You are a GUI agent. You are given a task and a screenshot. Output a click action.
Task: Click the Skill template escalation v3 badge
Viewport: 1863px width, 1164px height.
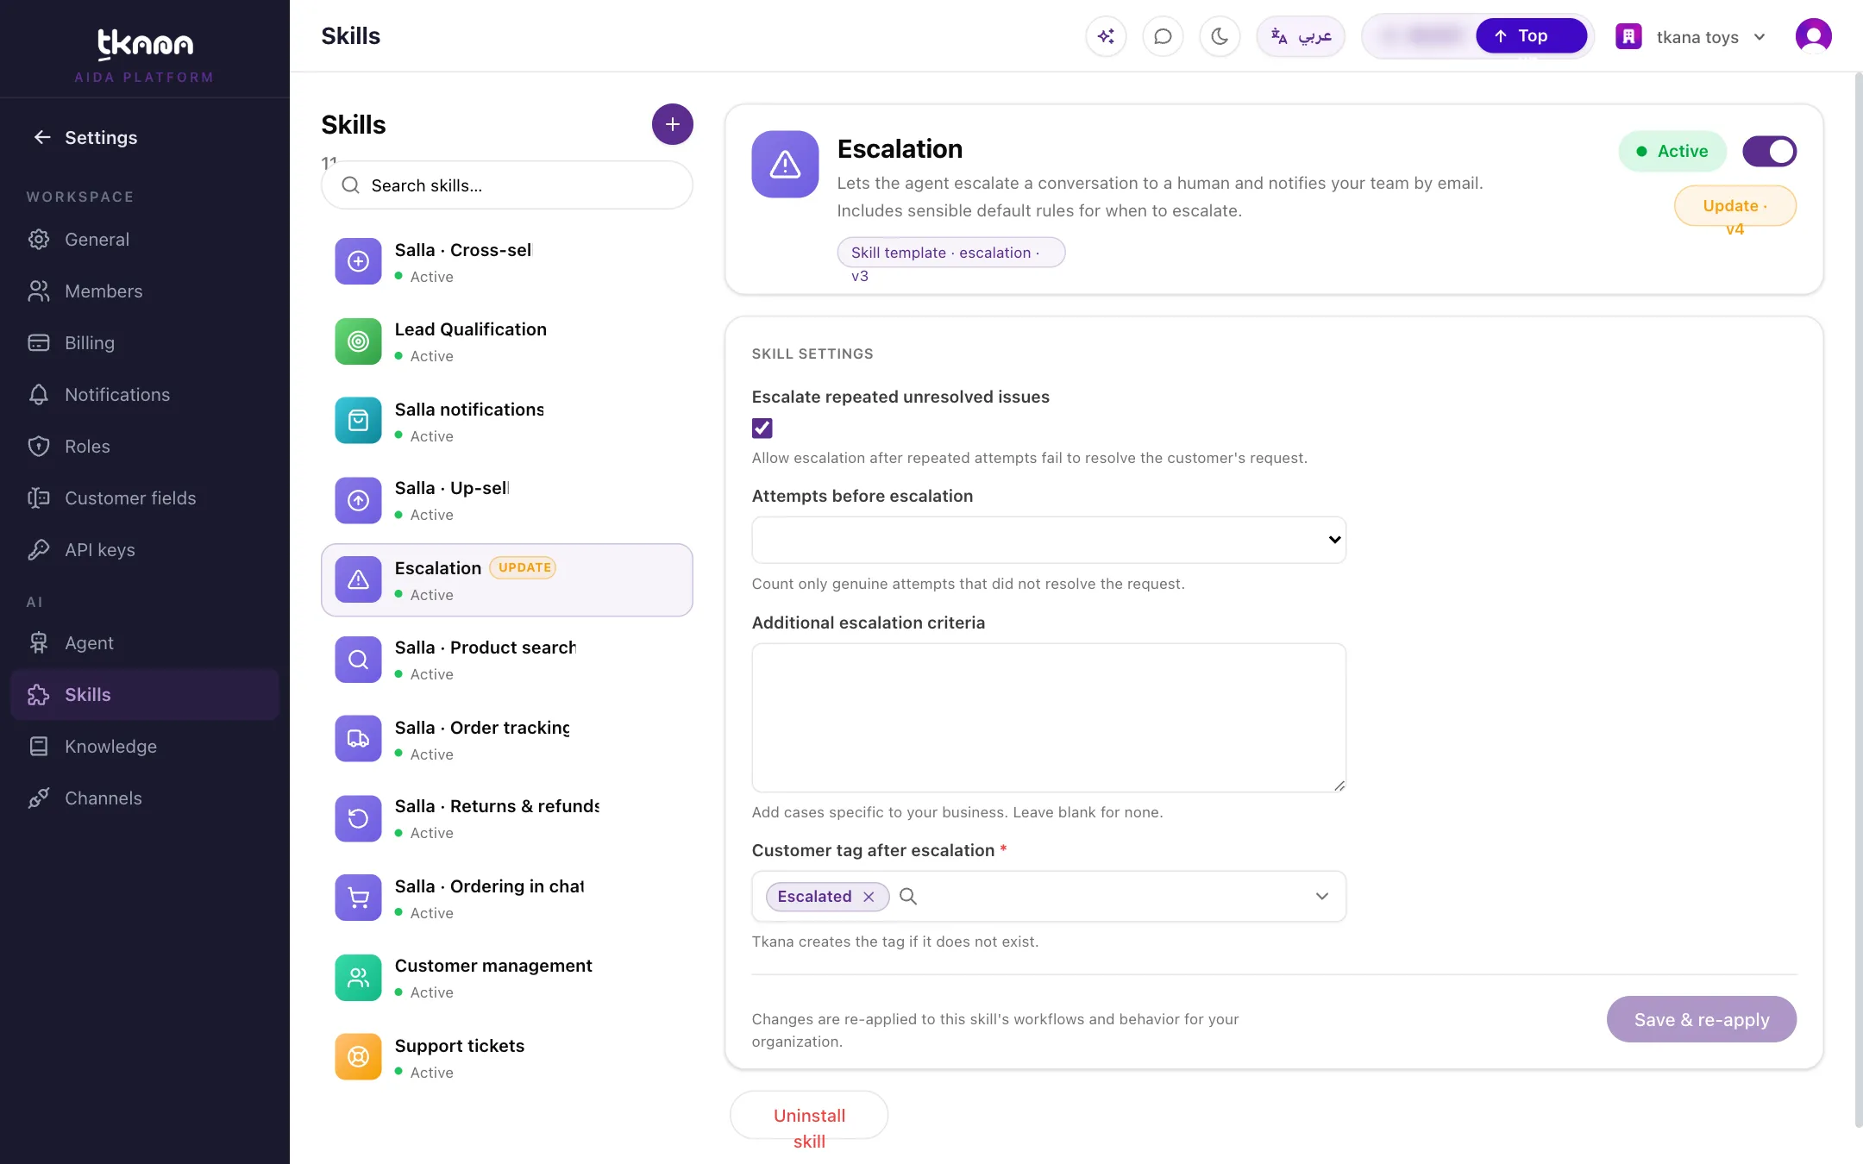pyautogui.click(x=950, y=253)
